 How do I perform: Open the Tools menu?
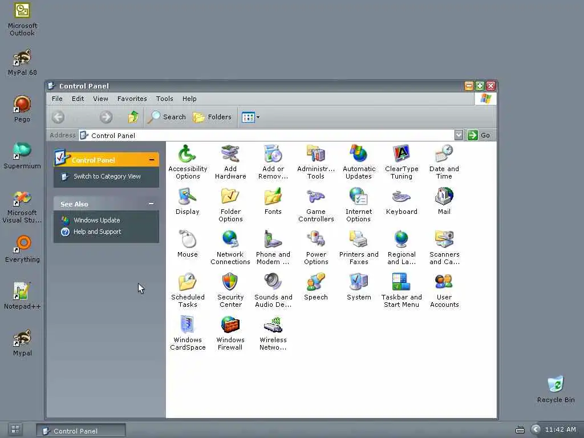click(x=165, y=99)
